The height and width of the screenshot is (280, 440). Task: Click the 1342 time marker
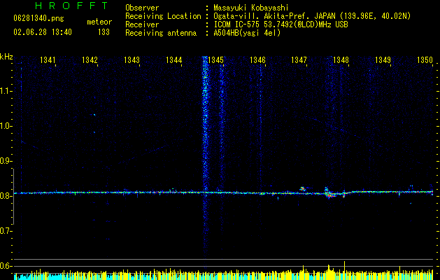pos(90,60)
